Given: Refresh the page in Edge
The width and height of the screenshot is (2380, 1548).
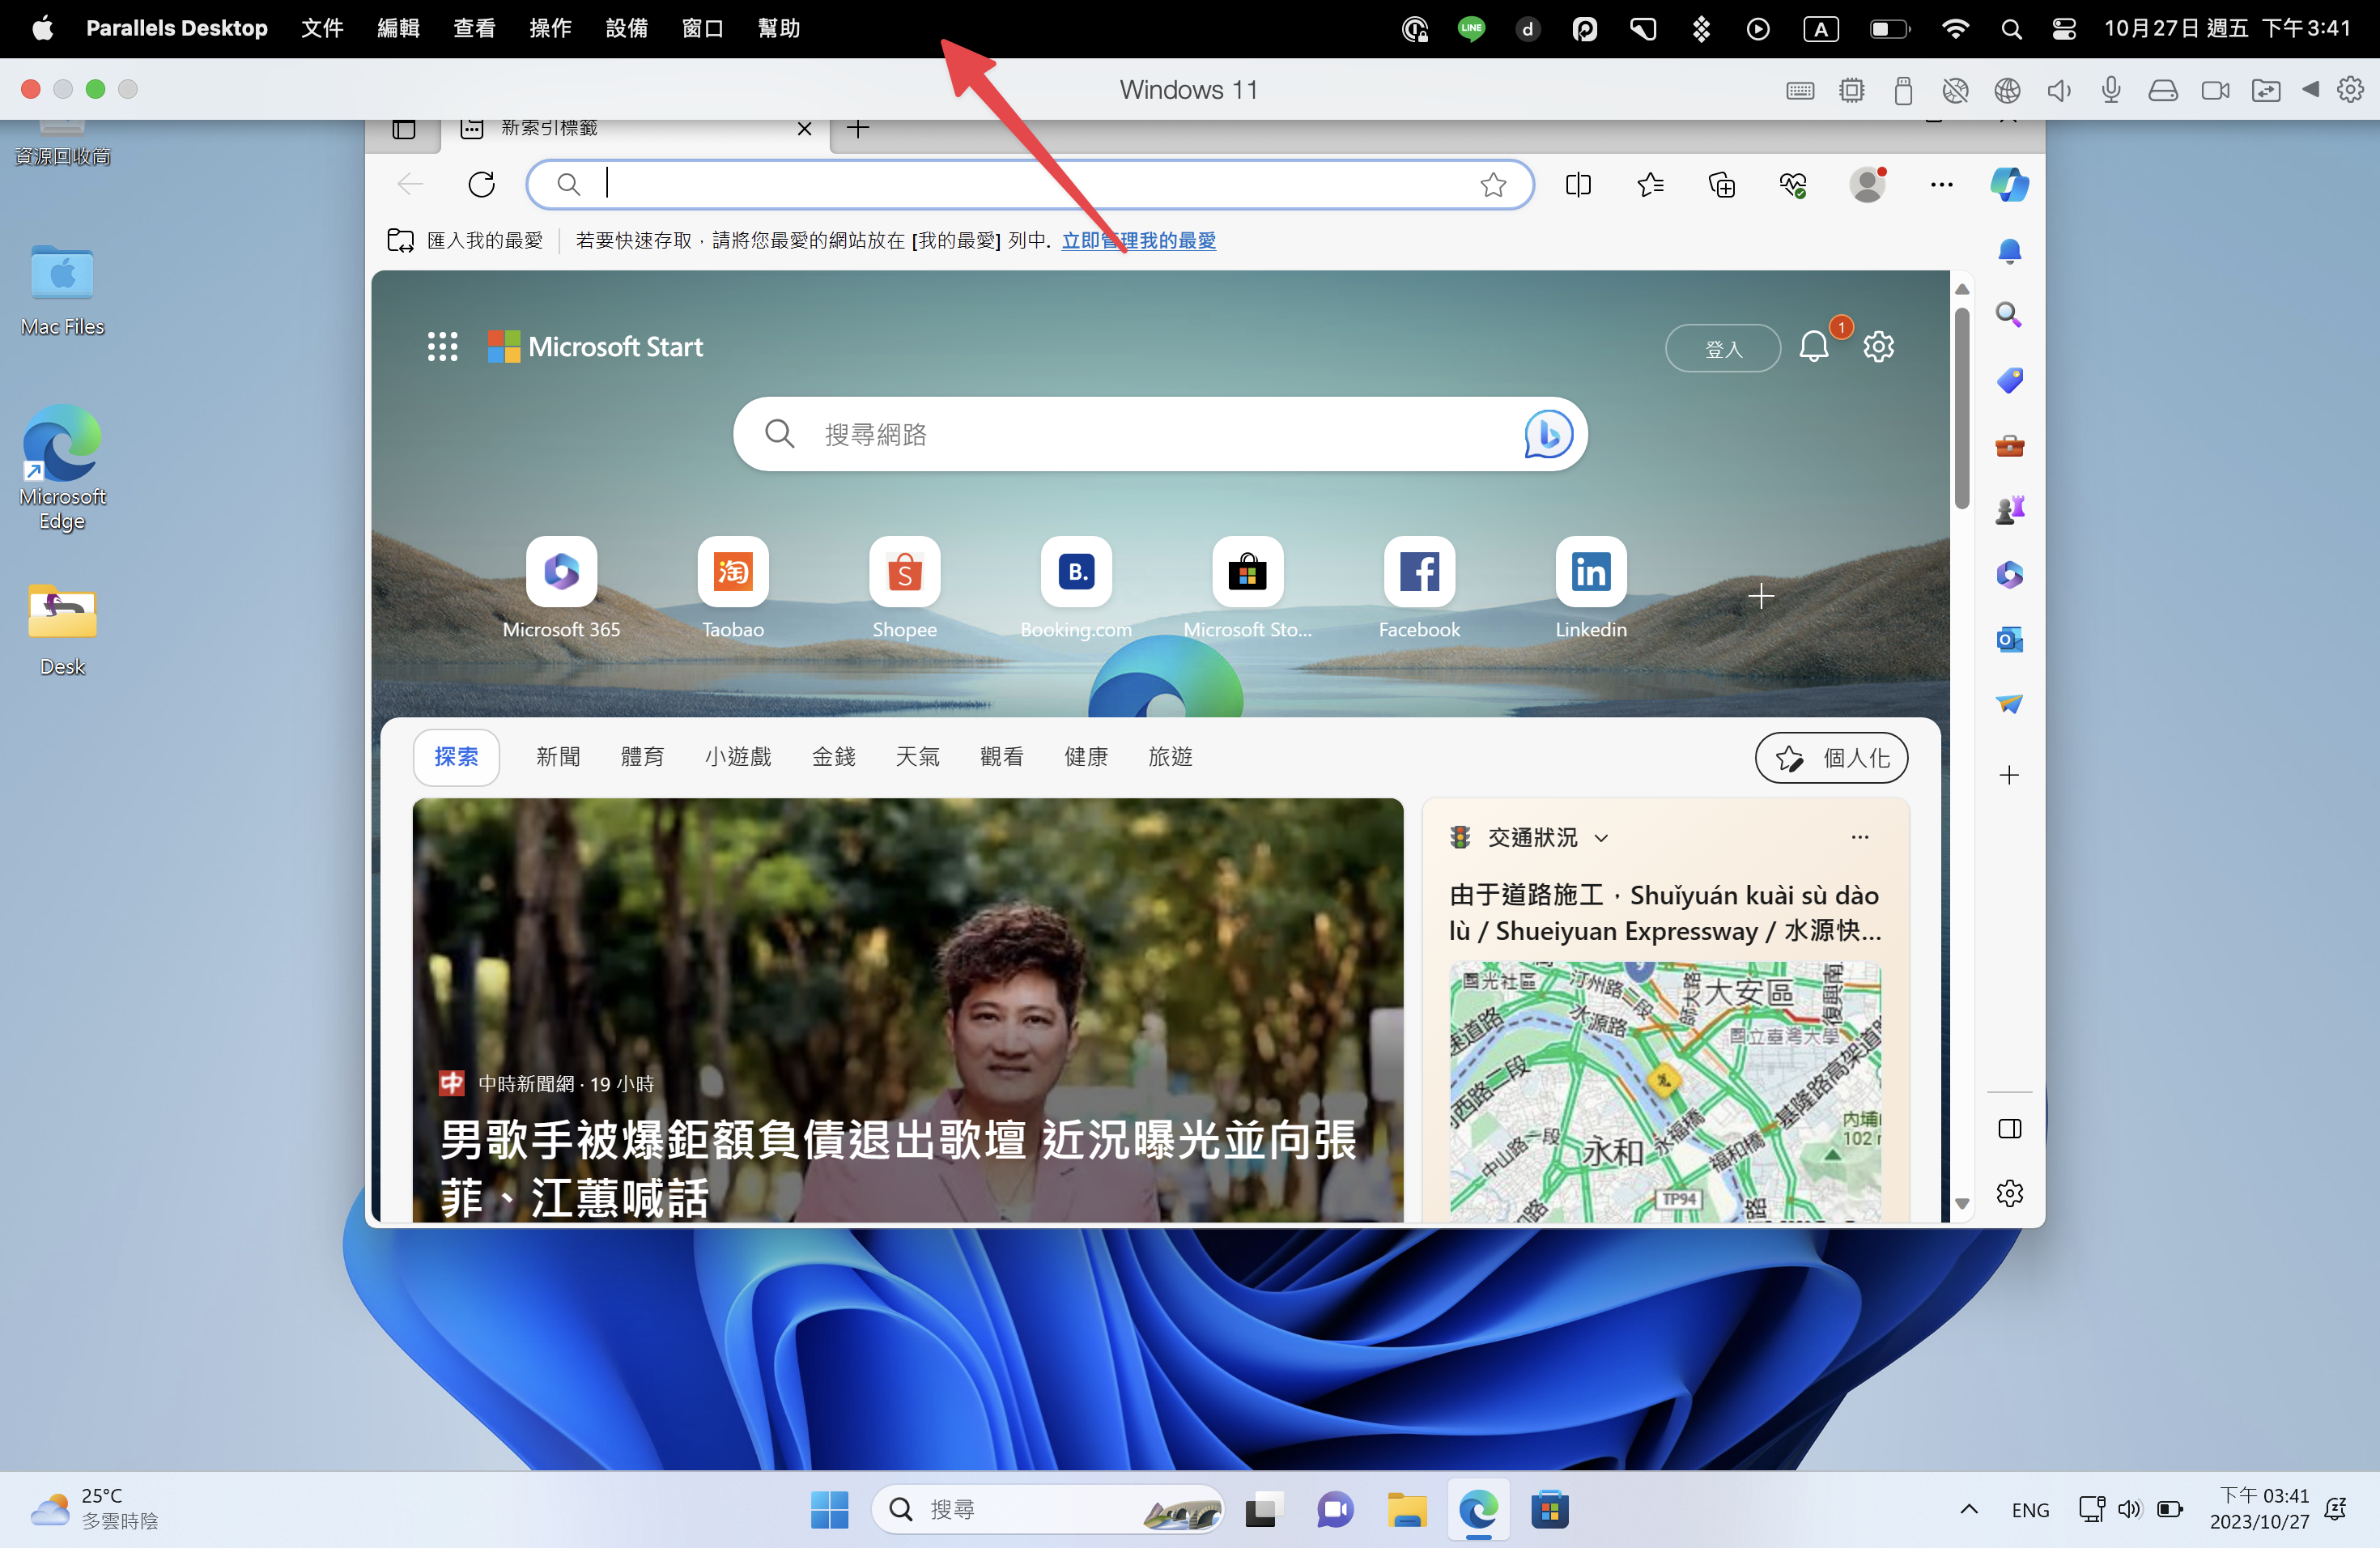Looking at the screenshot, I should click(x=482, y=184).
